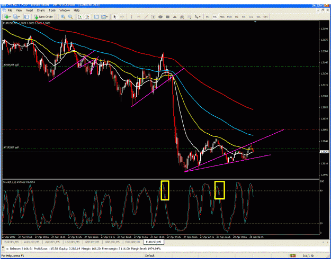
Task: Switch to the GBPUSD,M5 chart tab
Action: [112, 243]
